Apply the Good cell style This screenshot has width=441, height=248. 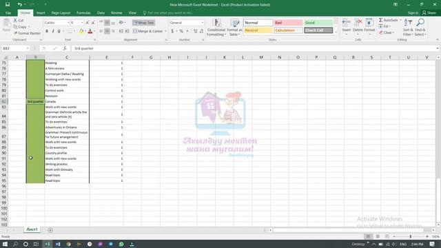coord(318,23)
